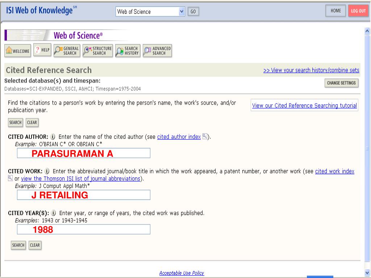Screen dimensions: 371x278
Task: Click the Web of Science banner title
Action: point(78,35)
